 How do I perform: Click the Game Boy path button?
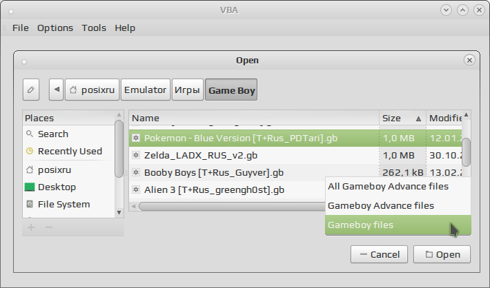coord(231,90)
